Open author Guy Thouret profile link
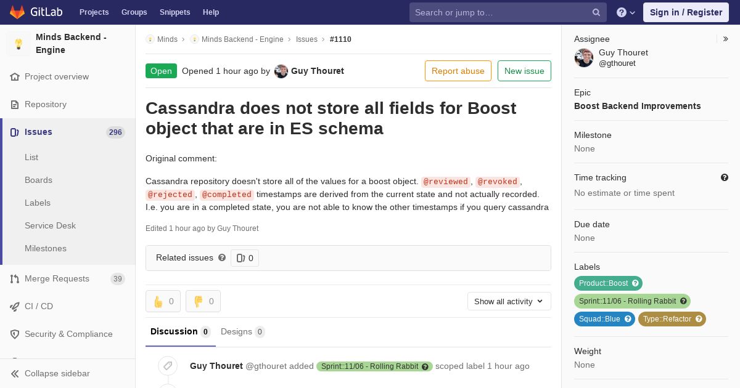The image size is (740, 388). tap(318, 71)
